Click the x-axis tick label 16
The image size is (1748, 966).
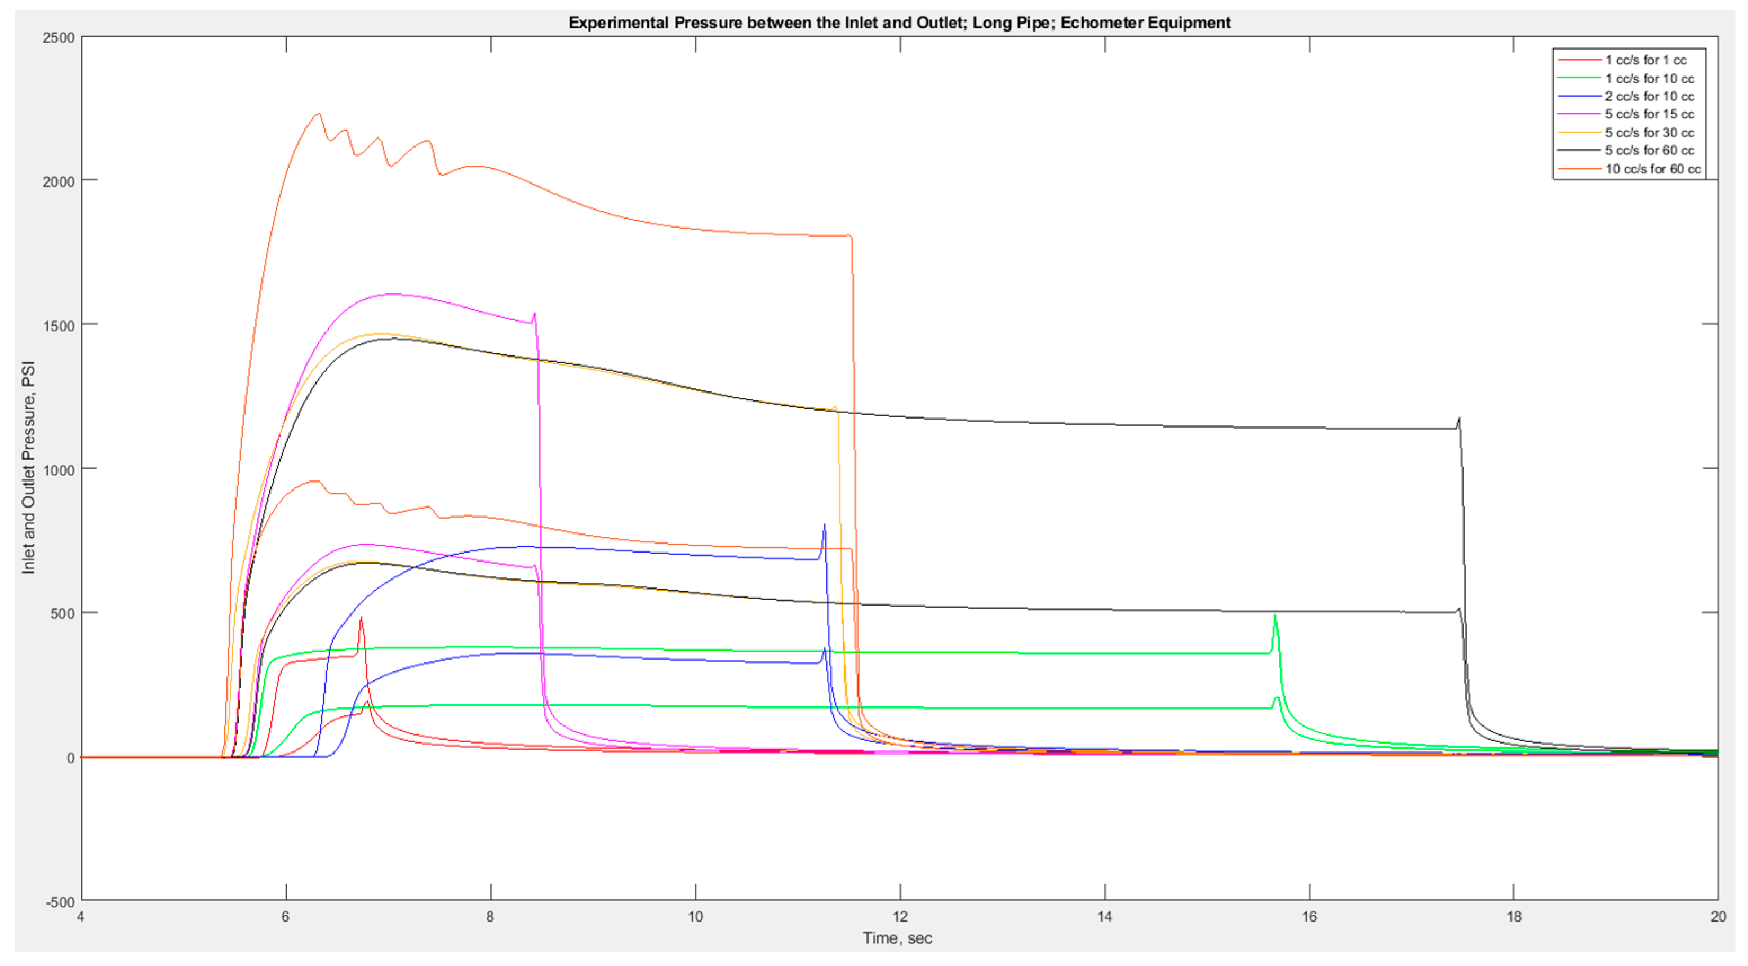tap(1309, 916)
